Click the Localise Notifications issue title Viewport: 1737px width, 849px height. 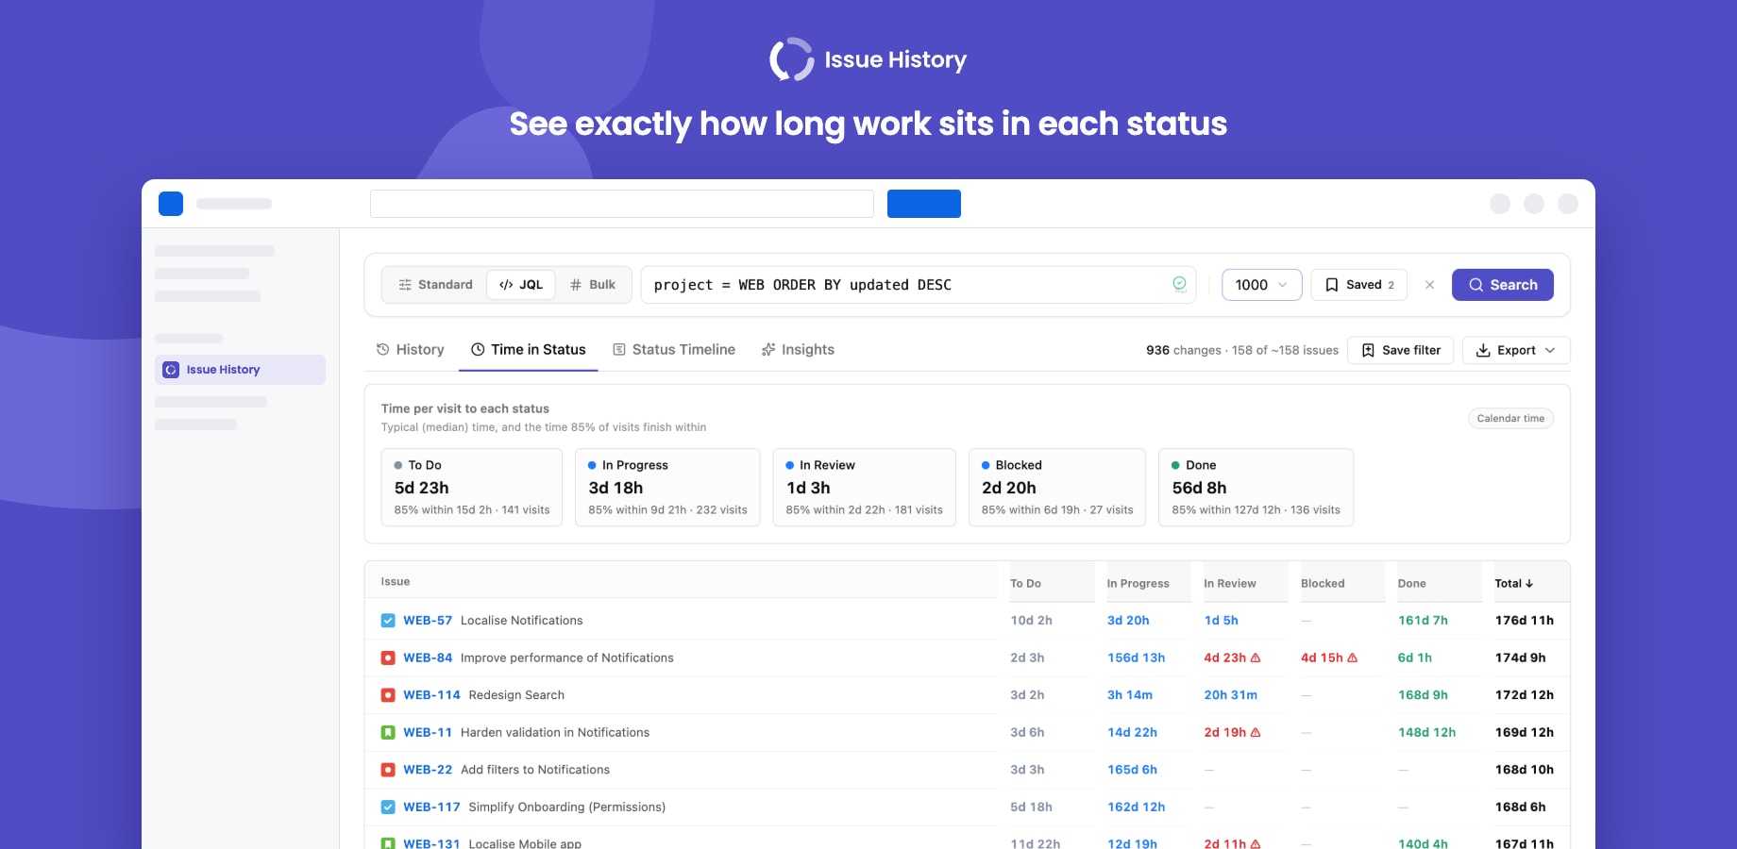click(x=521, y=620)
